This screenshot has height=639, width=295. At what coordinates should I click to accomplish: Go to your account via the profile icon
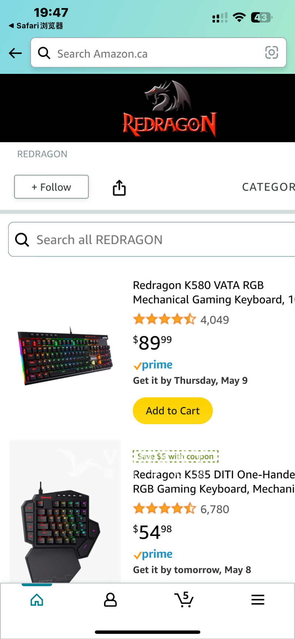(x=110, y=599)
